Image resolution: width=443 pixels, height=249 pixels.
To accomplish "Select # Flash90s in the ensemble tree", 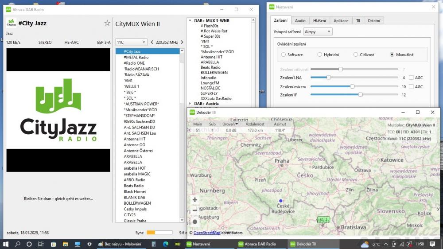I will pos(210,26).
